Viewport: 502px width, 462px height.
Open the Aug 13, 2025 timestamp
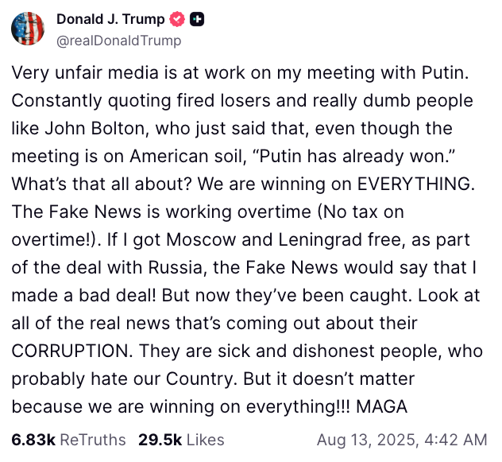click(x=401, y=440)
